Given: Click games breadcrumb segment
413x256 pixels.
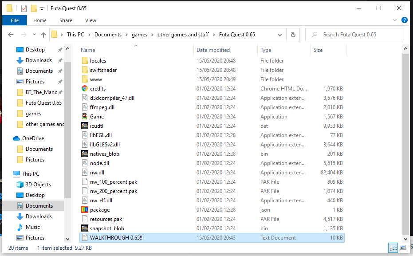Looking at the screenshot, I should tap(139, 35).
